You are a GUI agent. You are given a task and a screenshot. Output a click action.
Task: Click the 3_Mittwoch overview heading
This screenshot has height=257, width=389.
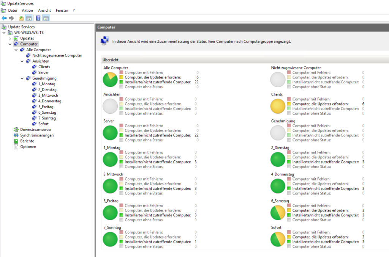click(113, 174)
